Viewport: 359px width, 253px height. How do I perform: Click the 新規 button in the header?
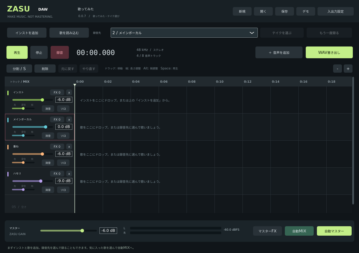tap(242, 11)
